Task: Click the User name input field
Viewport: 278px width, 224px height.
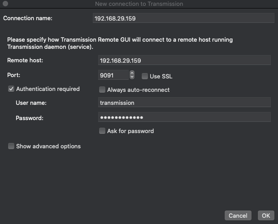Action: (184, 103)
